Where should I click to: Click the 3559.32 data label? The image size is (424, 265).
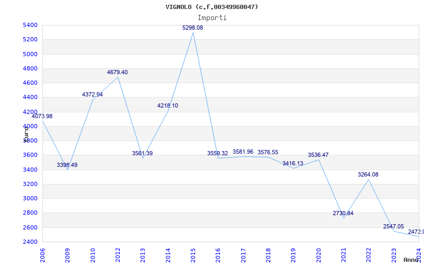pyautogui.click(x=218, y=153)
